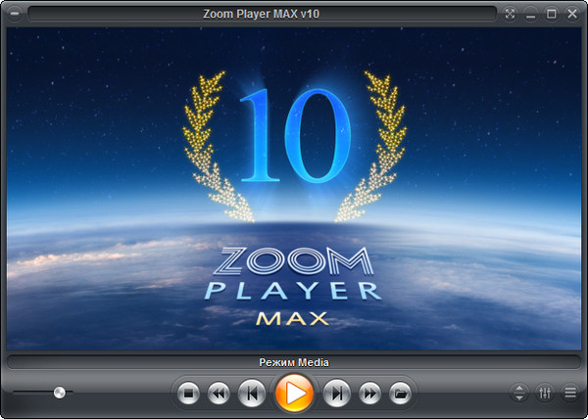Skip to the next track
Image resolution: width=588 pixels, height=419 pixels.
[x=336, y=394]
